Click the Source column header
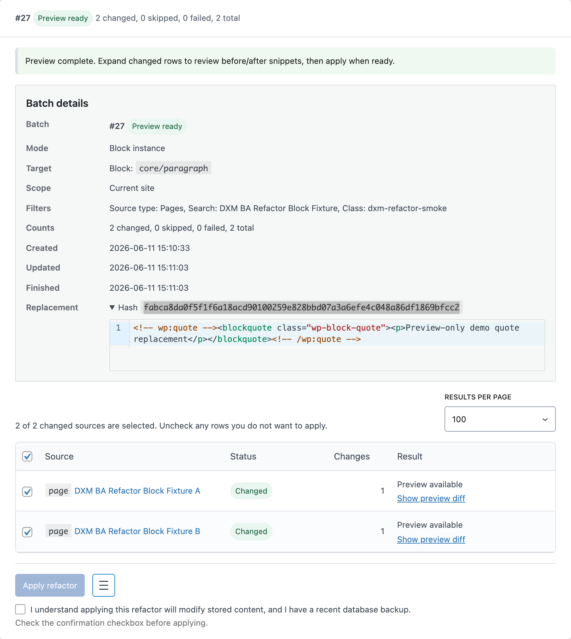 tap(59, 456)
